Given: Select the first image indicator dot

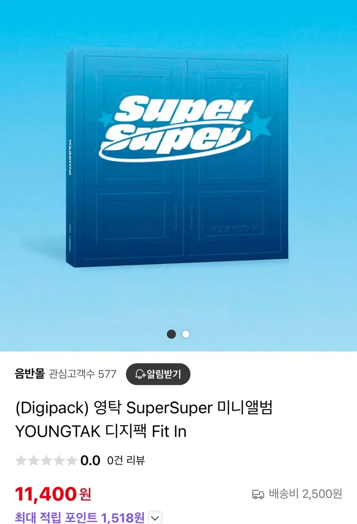Looking at the screenshot, I should 172,334.
